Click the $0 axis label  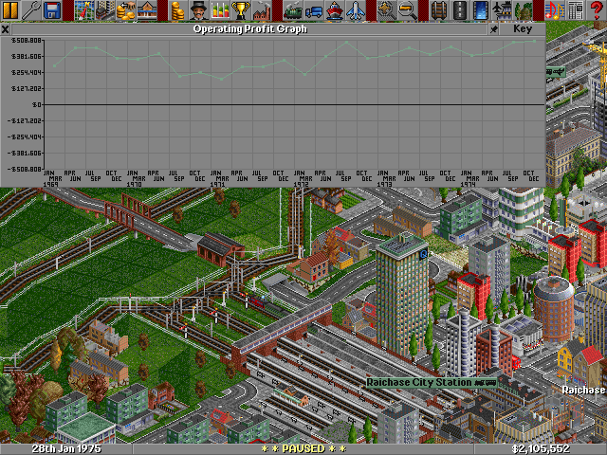(37, 105)
